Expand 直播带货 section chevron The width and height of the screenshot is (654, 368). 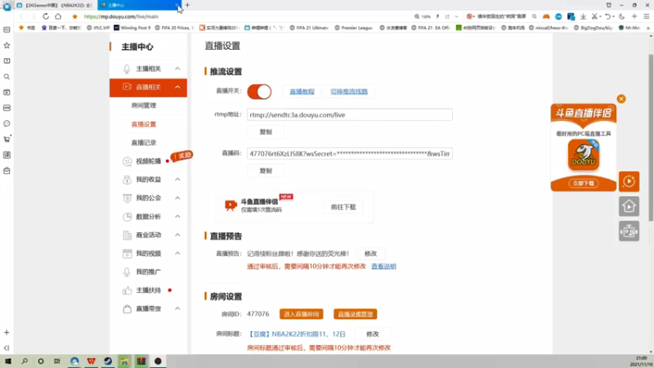click(x=177, y=309)
